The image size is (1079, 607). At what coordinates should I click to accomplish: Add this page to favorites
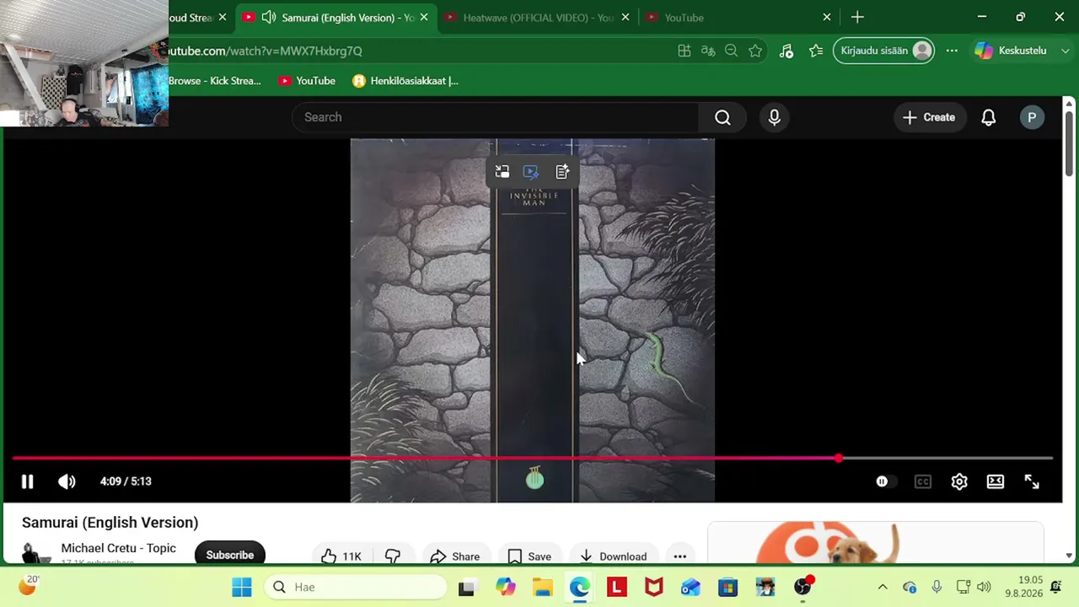point(755,51)
